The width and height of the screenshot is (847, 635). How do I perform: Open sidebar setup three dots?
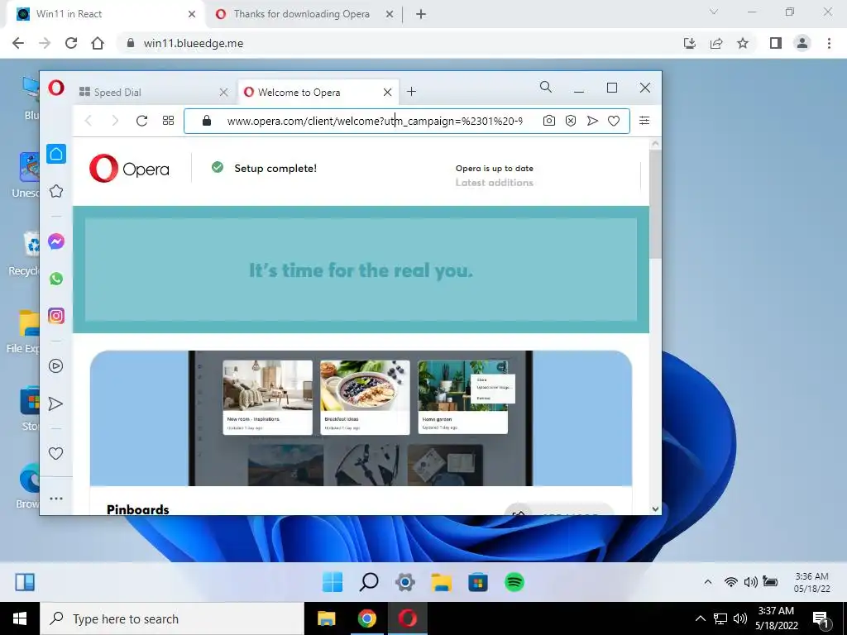coord(56,499)
